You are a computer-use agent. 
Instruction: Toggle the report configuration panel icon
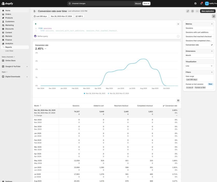[214, 16]
